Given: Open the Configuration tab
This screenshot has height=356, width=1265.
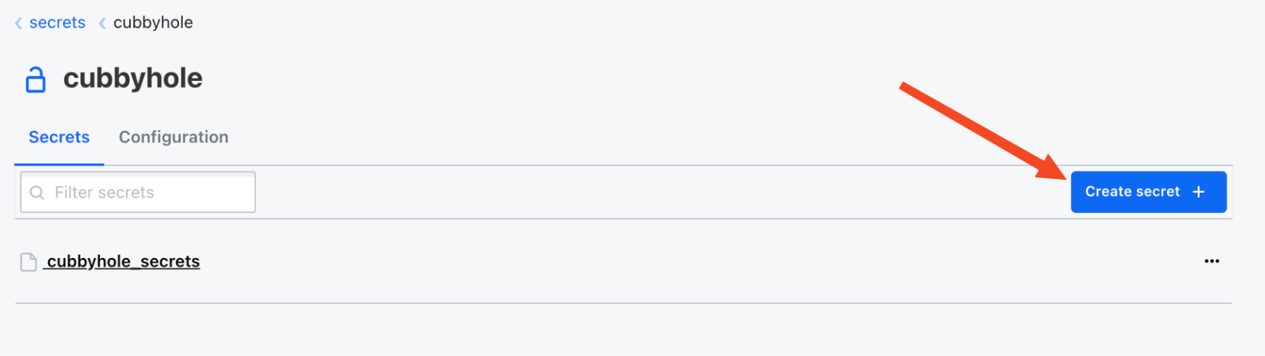Looking at the screenshot, I should pyautogui.click(x=173, y=137).
